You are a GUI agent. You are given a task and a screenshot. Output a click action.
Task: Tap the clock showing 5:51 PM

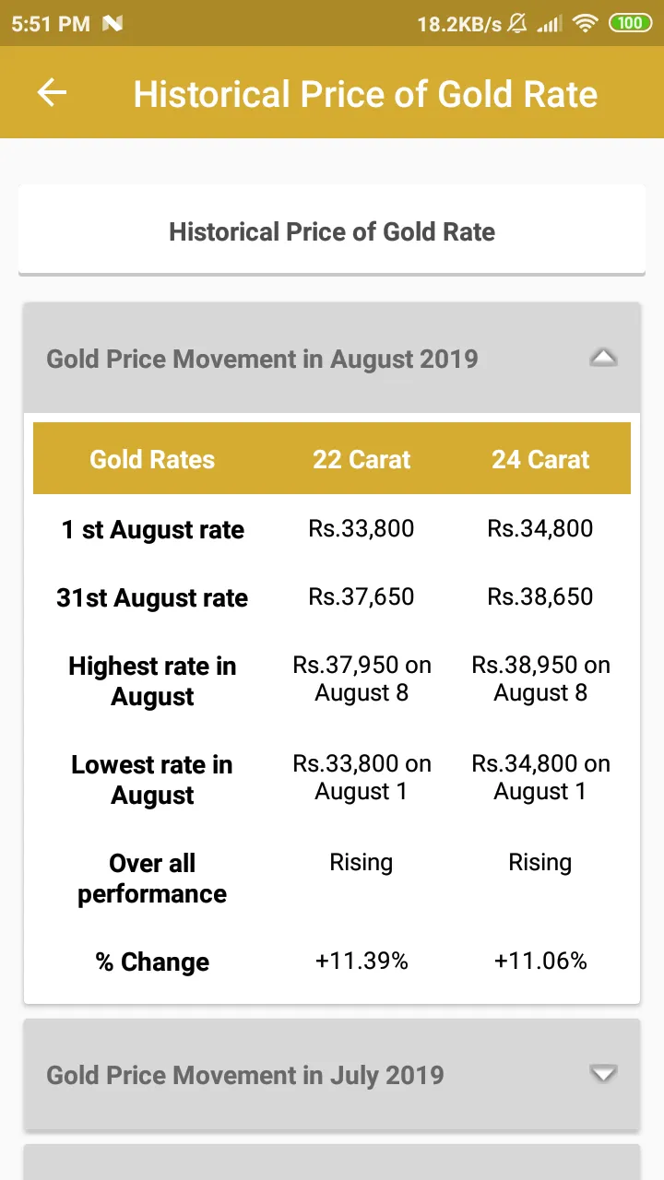[51, 24]
